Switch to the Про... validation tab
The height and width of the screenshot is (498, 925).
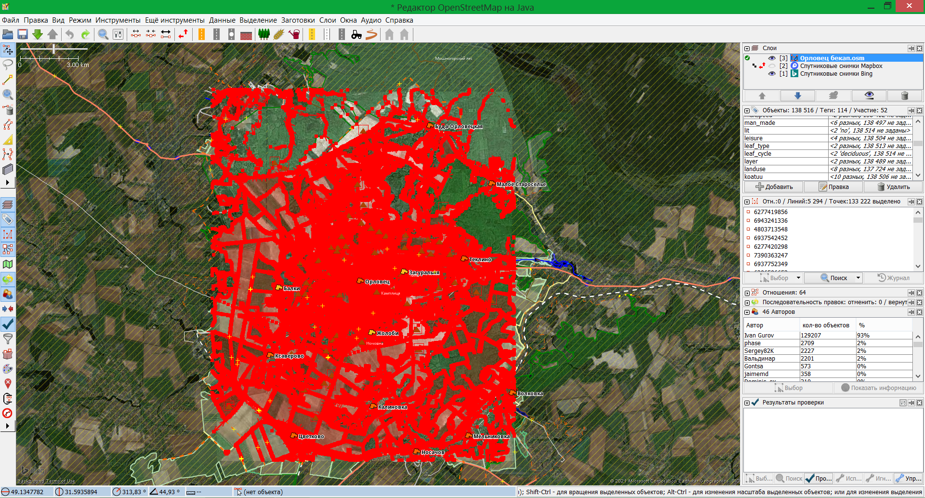[x=819, y=478]
